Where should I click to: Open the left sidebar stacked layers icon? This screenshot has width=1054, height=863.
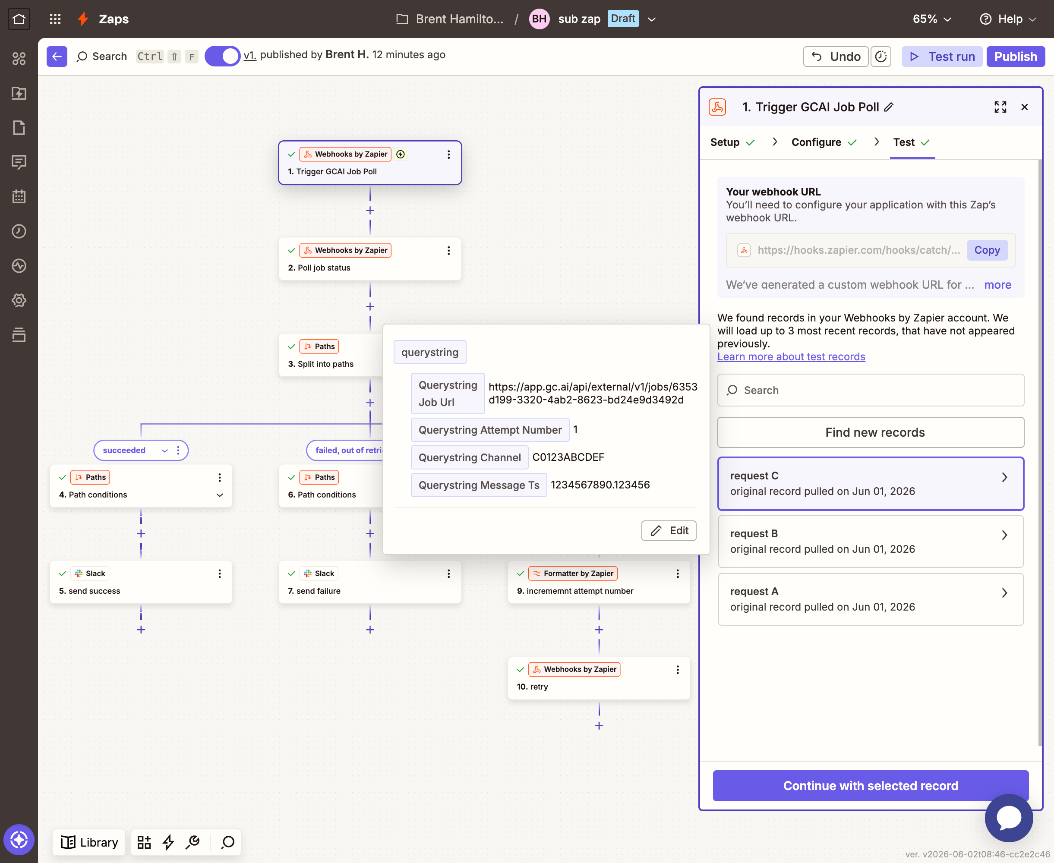click(x=19, y=335)
